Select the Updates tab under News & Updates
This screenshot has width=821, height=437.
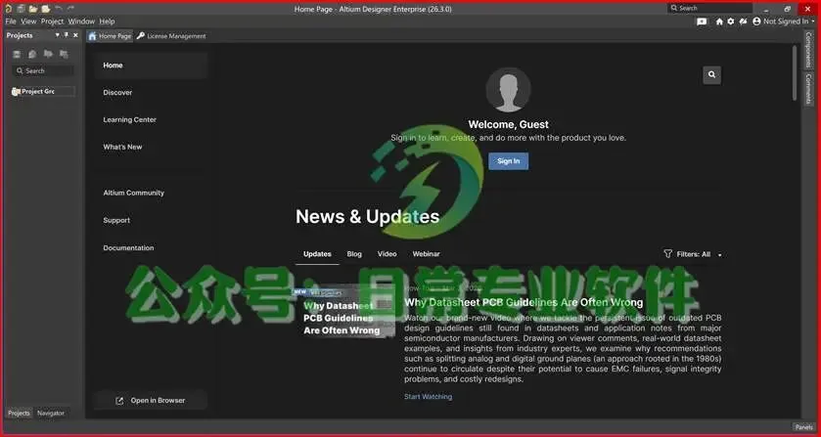click(317, 254)
